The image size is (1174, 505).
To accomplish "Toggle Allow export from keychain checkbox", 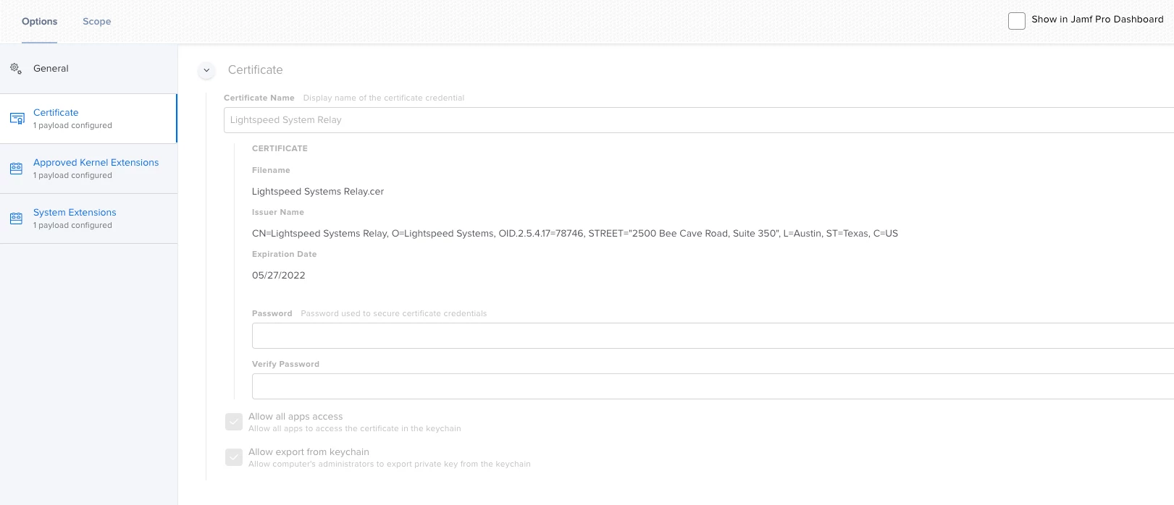I will 234,457.
